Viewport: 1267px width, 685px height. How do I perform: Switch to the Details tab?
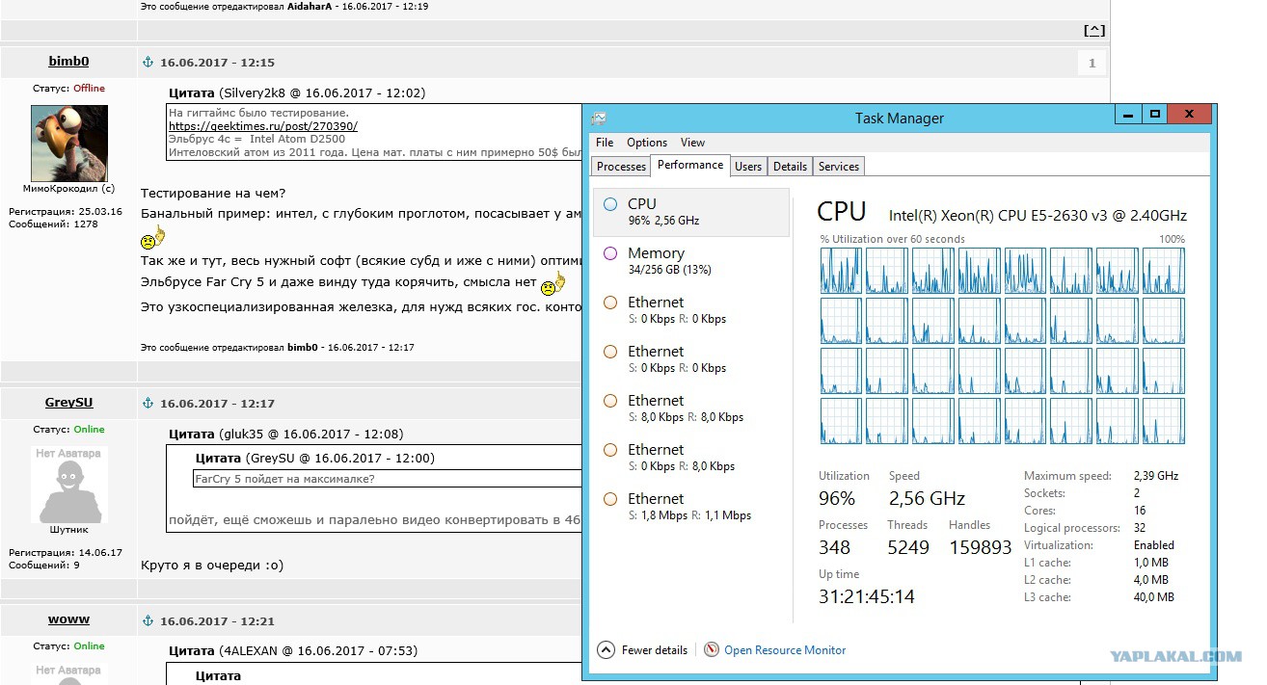pos(790,167)
